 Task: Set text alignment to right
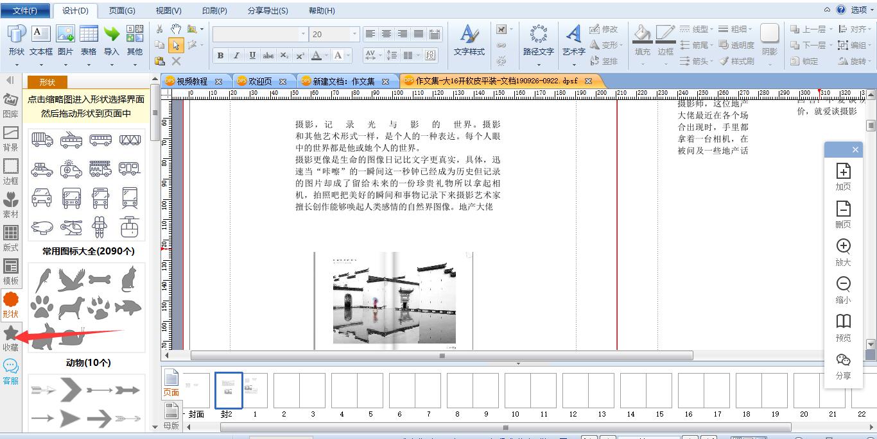pos(403,34)
